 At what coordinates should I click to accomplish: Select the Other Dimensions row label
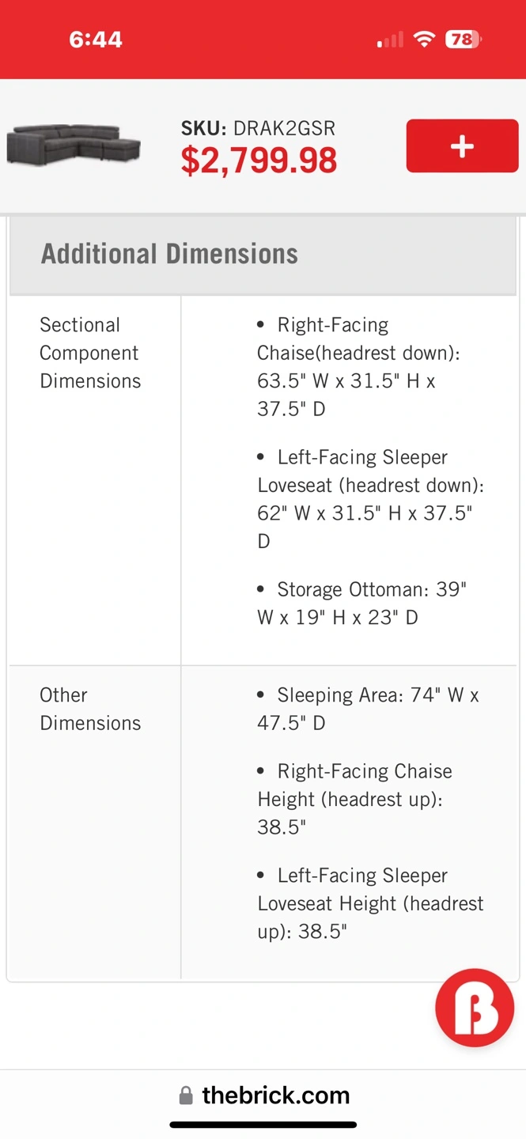[90, 709]
